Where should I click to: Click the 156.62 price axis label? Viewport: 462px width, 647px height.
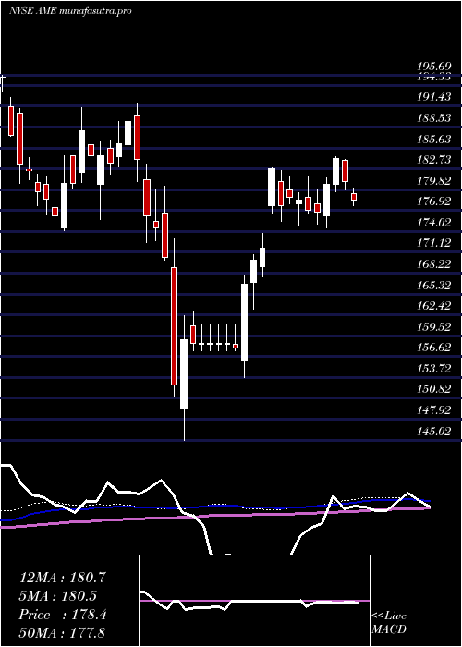point(433,348)
